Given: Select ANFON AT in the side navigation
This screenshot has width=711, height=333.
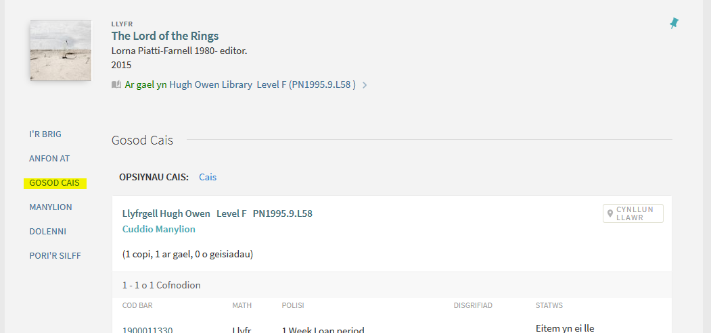Looking at the screenshot, I should [x=49, y=159].
